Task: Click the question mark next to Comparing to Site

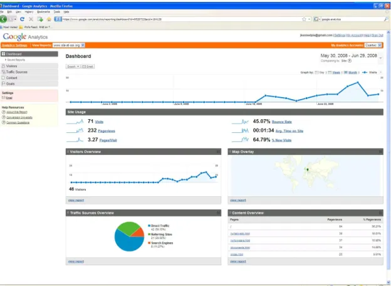Action: tap(350, 61)
